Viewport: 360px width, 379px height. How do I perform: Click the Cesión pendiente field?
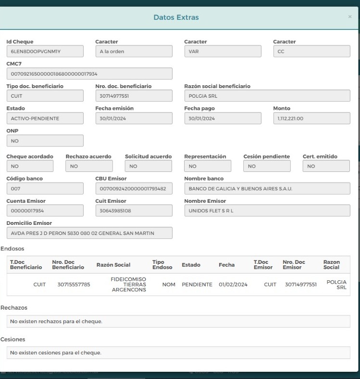pos(267,166)
